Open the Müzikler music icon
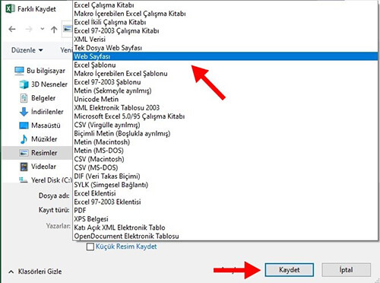The width and height of the screenshot is (380, 283). click(x=24, y=139)
